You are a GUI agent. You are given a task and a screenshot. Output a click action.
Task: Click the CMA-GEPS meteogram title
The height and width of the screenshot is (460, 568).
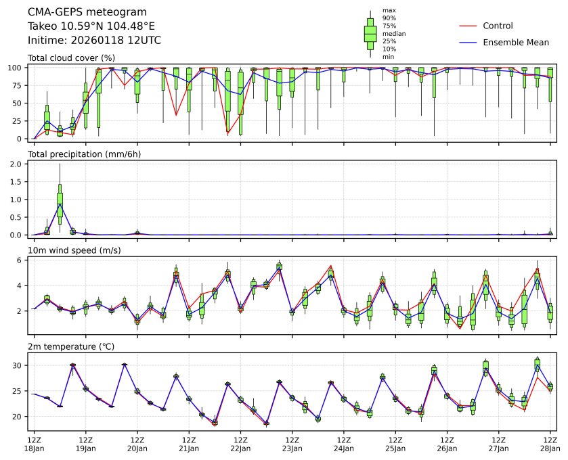[77, 12]
